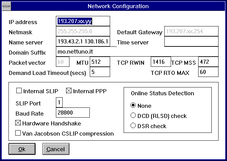The image size is (227, 161).
Task: Select the MTU value field
Action: coord(100,62)
